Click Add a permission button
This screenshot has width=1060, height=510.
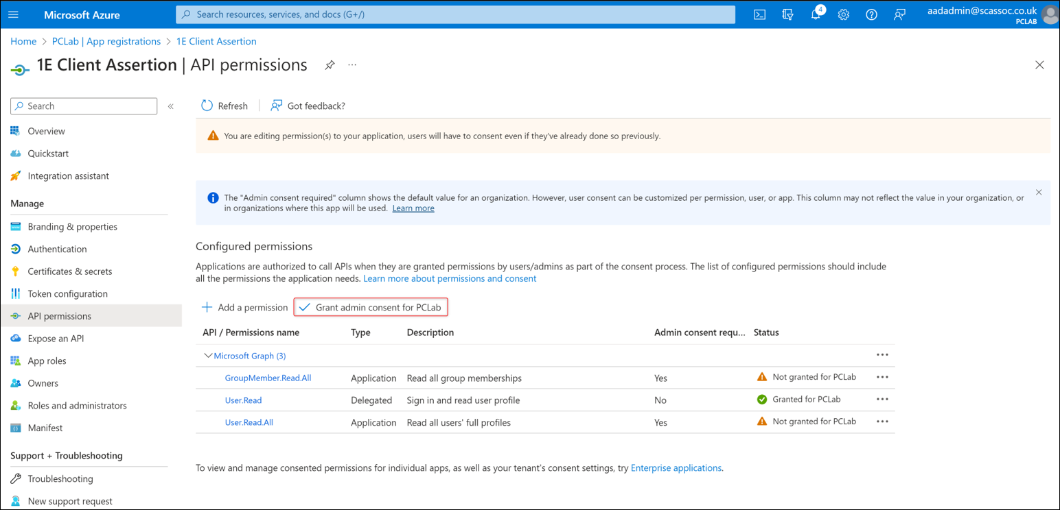click(245, 307)
